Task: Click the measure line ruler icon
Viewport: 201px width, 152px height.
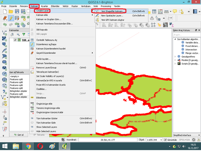Action: coord(166,12)
